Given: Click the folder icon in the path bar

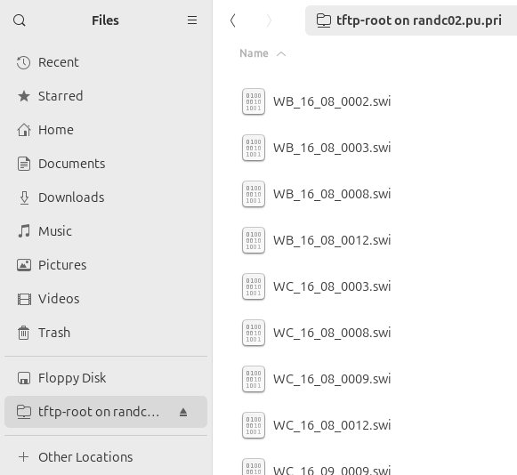Looking at the screenshot, I should click(324, 20).
